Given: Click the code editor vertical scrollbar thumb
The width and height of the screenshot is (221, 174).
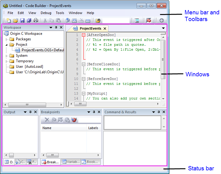Looking at the screenshot, I should 163,60.
